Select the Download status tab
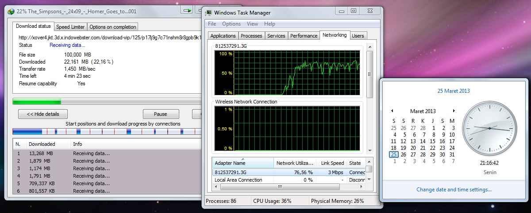531x213 pixels. click(x=33, y=26)
